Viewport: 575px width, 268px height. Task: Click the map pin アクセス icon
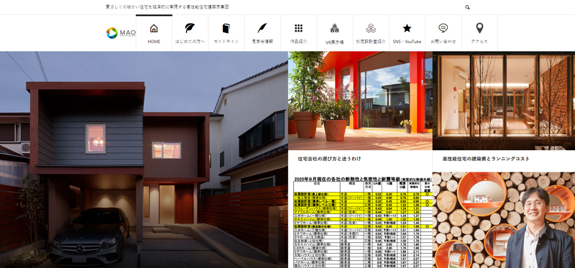tap(479, 28)
